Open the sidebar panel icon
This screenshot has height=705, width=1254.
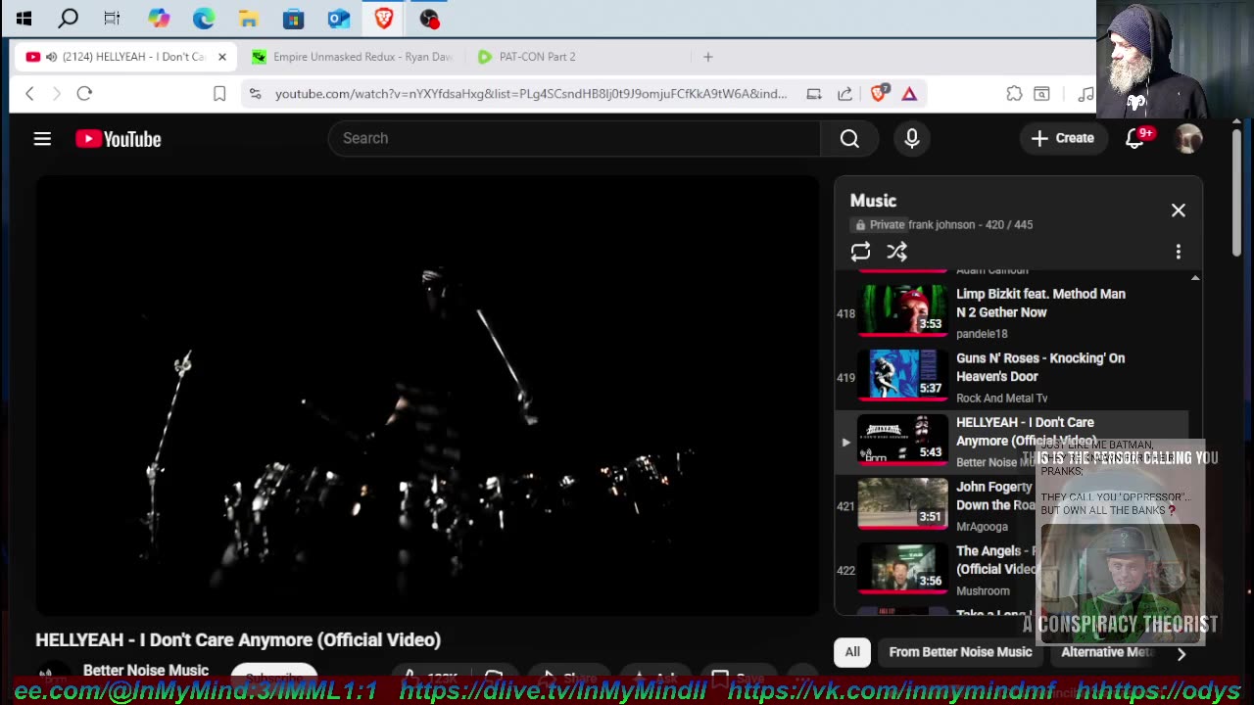click(x=1041, y=94)
